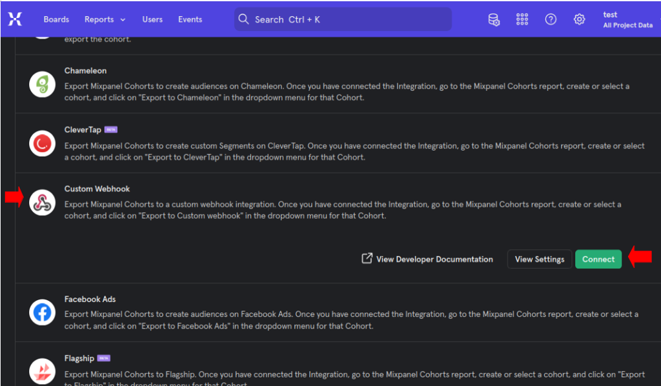Focus the Search input field
661x386 pixels.
point(349,19)
